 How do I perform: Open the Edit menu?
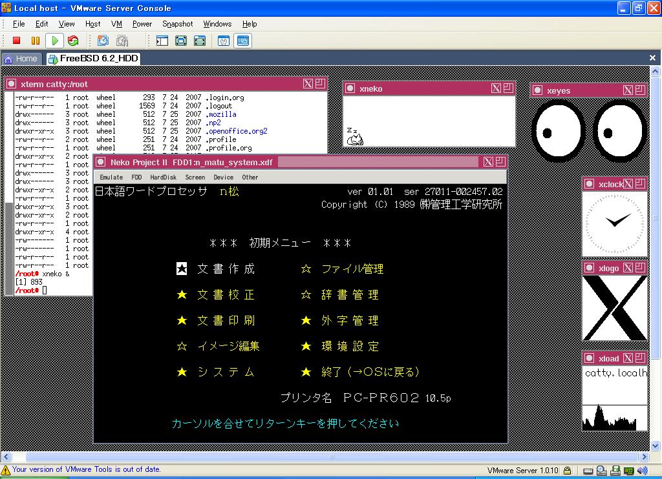pos(41,24)
